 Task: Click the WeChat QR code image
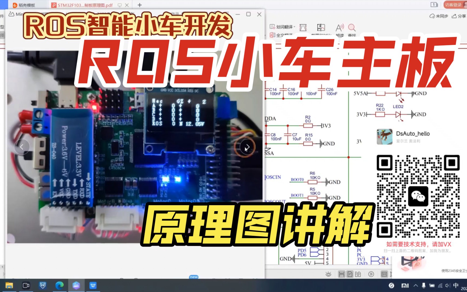tap(418, 196)
